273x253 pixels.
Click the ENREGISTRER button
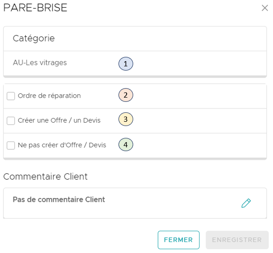click(237, 240)
